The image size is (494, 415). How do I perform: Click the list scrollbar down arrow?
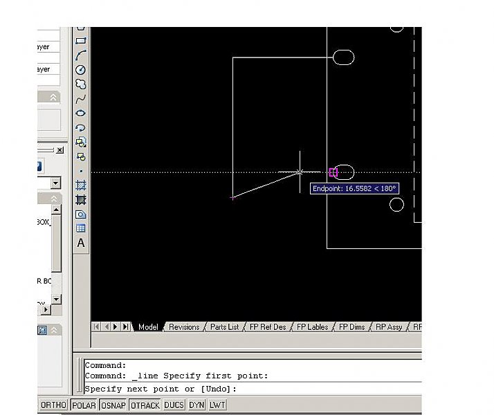(56, 299)
